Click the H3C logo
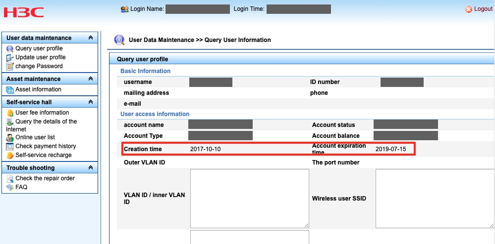Screen dimensions: 495x244 point(24,12)
